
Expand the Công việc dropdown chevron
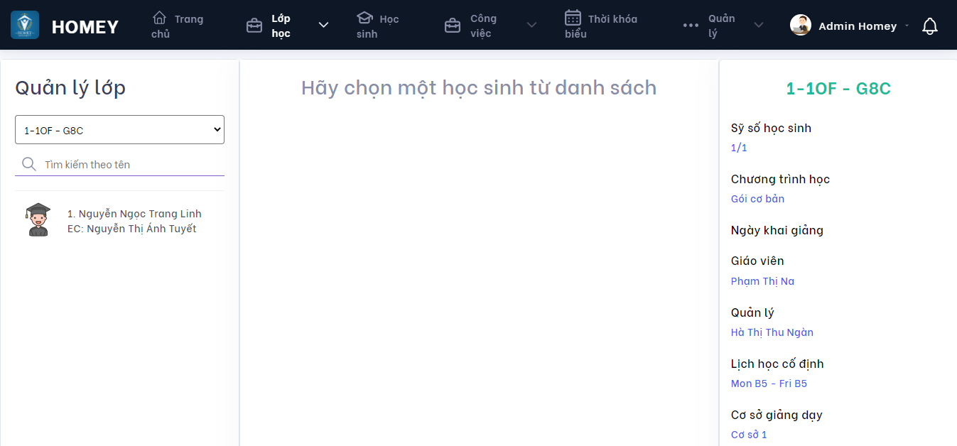[531, 24]
